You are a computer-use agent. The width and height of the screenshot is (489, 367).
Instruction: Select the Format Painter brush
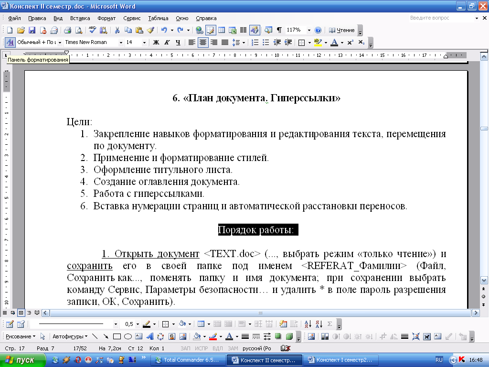point(150,30)
